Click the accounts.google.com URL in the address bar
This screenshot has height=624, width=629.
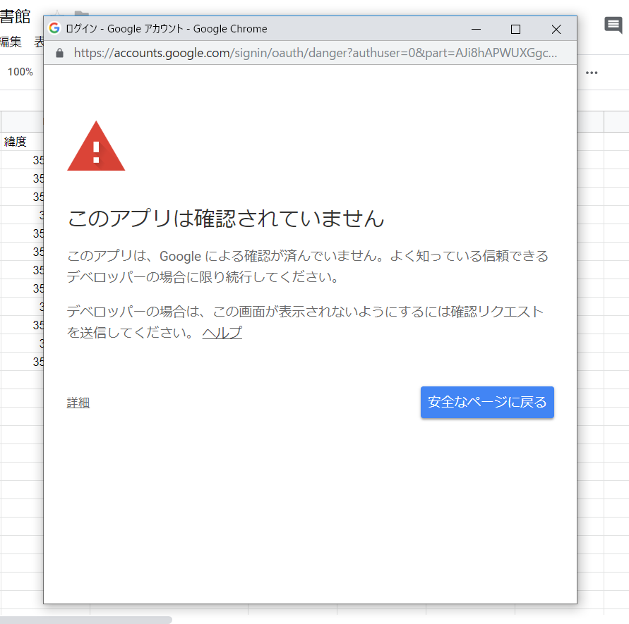coord(316,53)
